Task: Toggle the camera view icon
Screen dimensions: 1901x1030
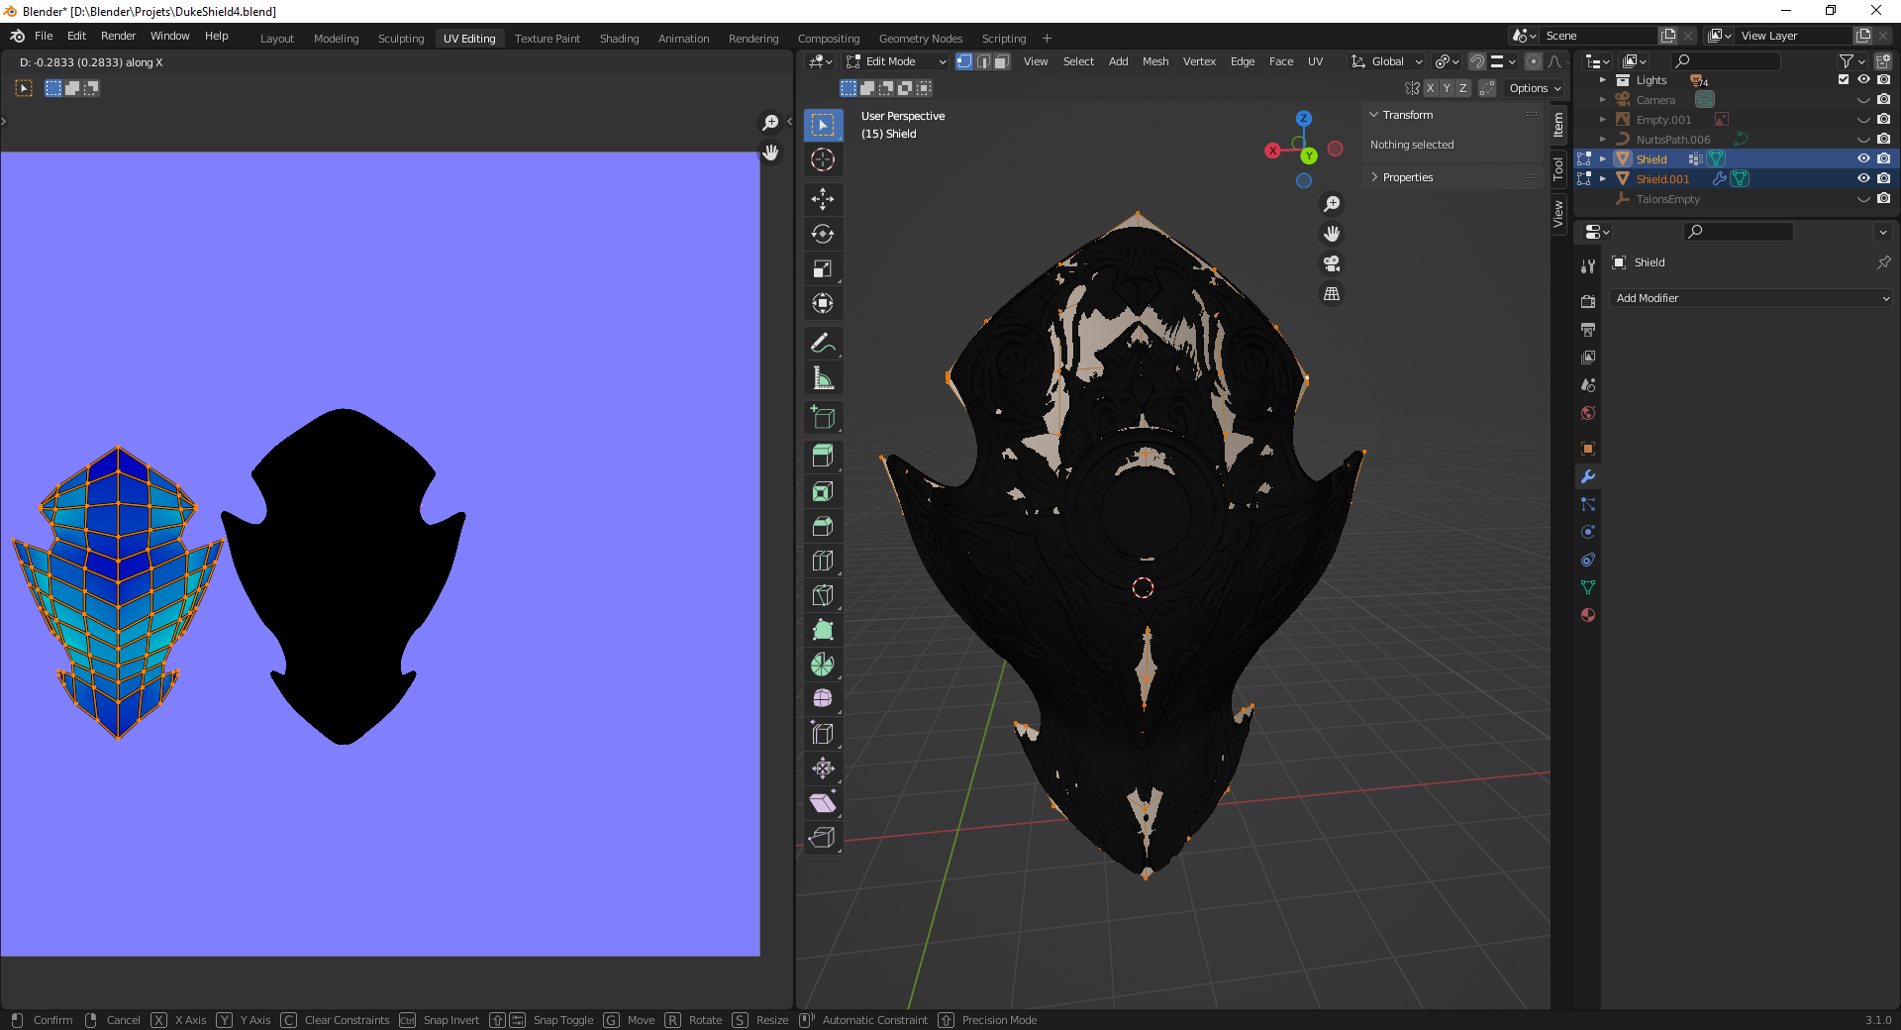Action: point(1333,263)
